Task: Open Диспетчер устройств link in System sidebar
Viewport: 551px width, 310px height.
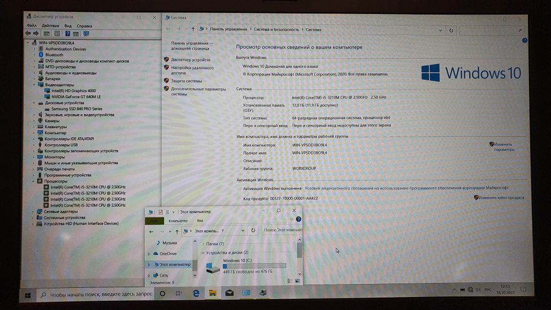Action: click(x=191, y=59)
